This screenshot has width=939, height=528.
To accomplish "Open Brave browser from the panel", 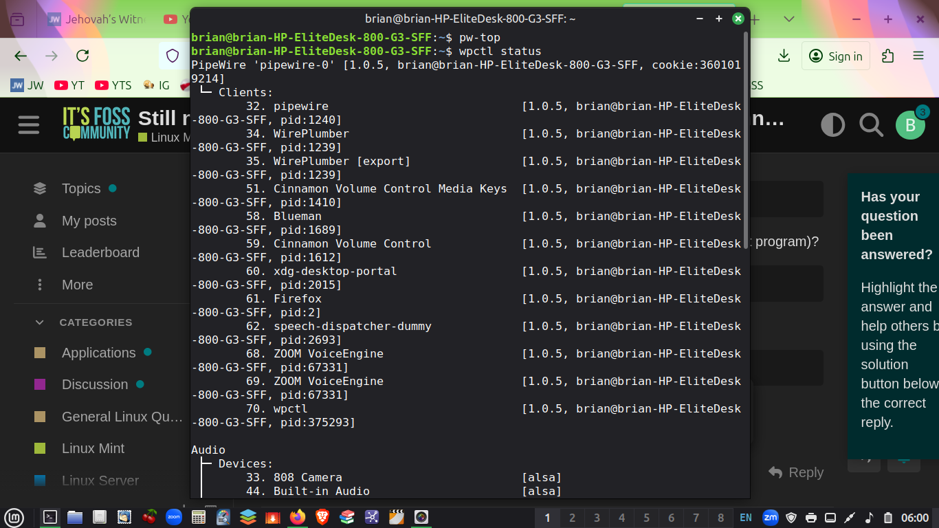I will (x=322, y=517).
